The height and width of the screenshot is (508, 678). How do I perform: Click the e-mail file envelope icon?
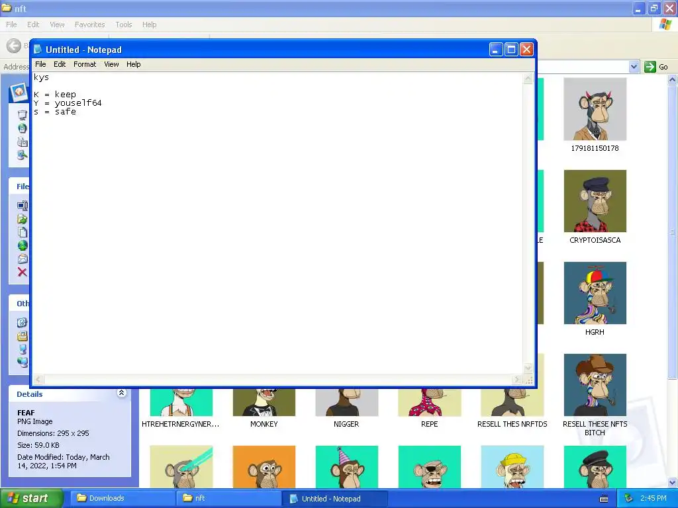click(23, 259)
